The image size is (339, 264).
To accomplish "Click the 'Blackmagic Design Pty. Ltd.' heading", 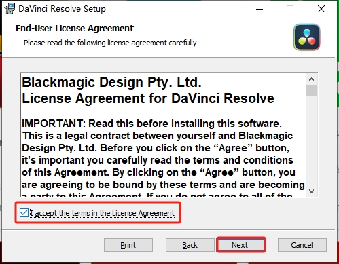I will click(x=111, y=82).
